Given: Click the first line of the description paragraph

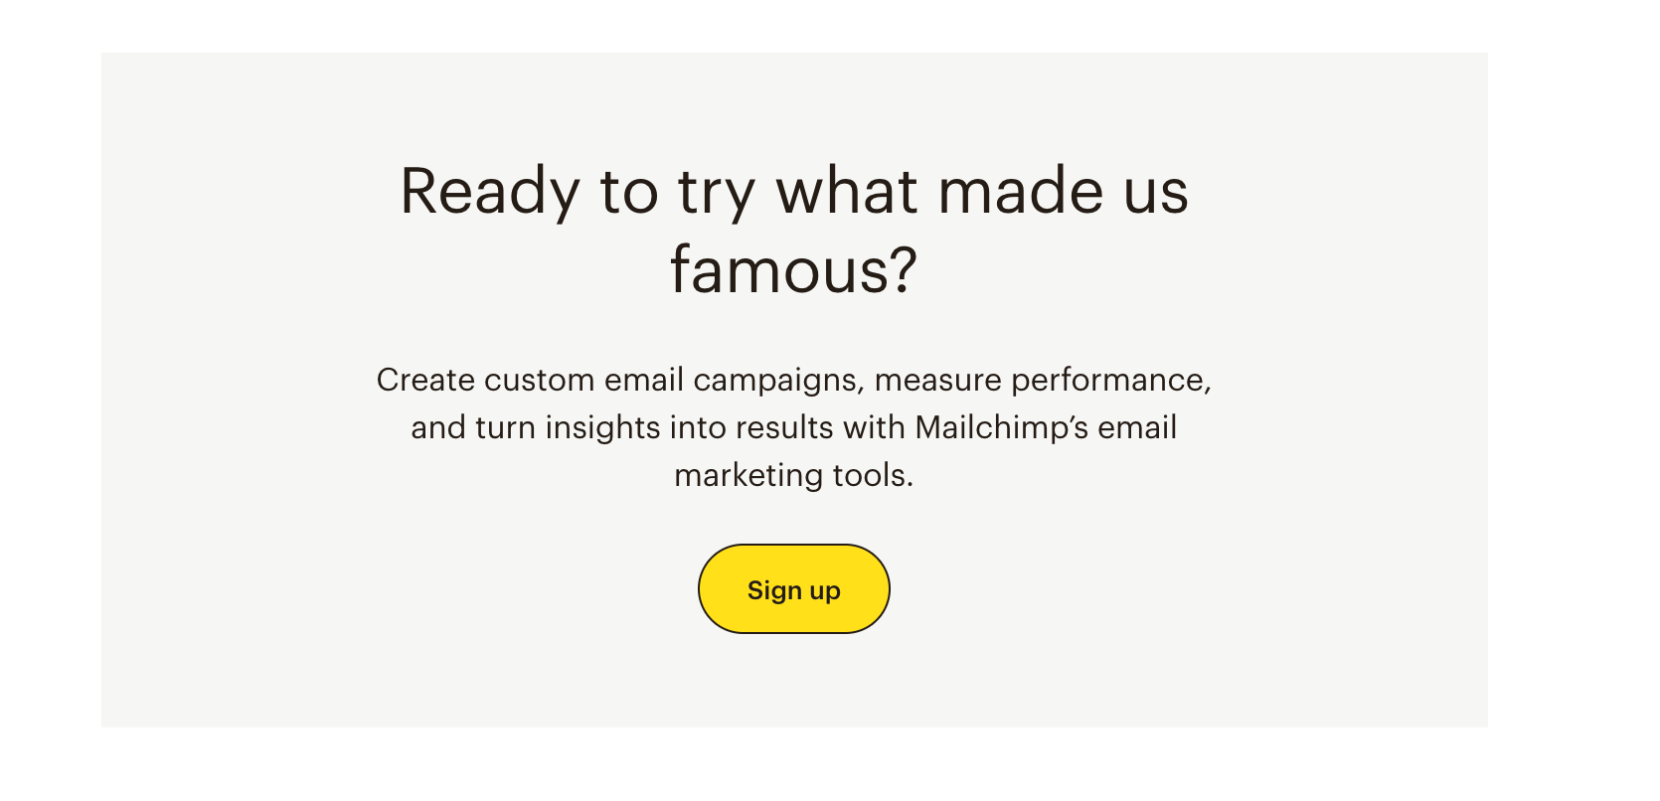Looking at the screenshot, I should pyautogui.click(x=794, y=380).
